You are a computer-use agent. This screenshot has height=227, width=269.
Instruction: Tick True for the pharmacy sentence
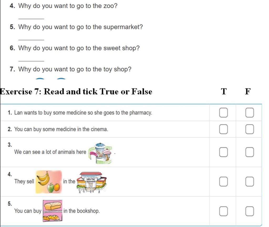[223, 113]
